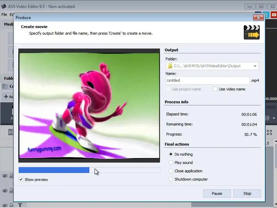This screenshot has height=208, width=277.
Task: Click the full screen preview icon in the main window
Action: pyautogui.click(x=269, y=132)
